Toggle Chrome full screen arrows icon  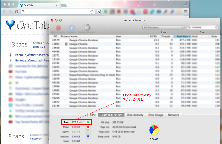click(x=186, y=4)
